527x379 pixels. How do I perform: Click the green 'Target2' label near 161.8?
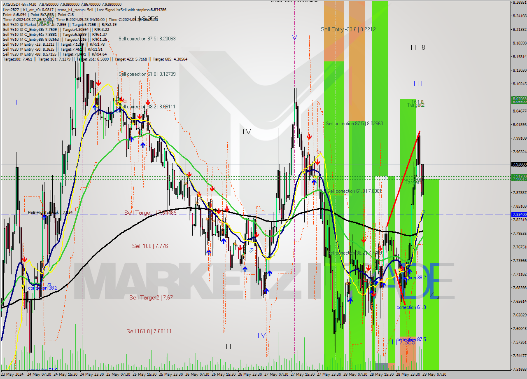416,105
